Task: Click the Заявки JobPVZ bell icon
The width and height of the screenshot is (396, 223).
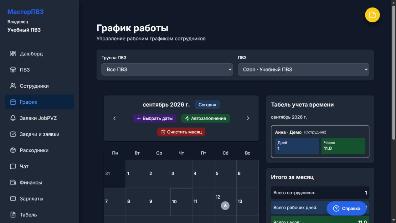Action: click(x=13, y=118)
